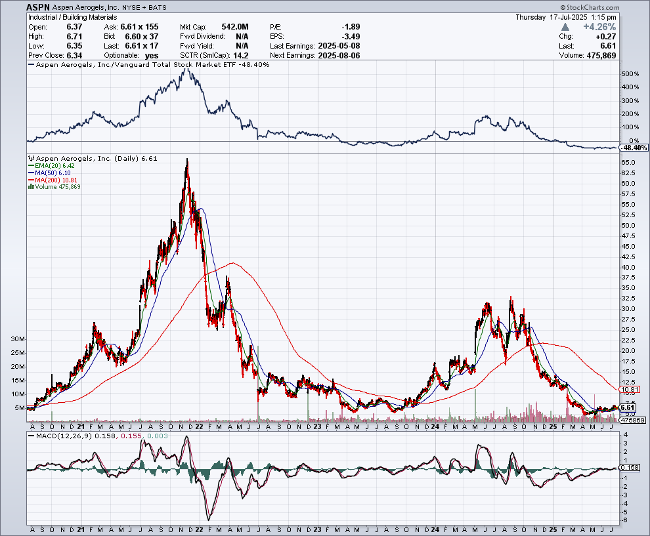Click the 'EMA(20) 6.42' legend entry
Image resolution: width=650 pixels, height=536 pixels.
[52, 166]
